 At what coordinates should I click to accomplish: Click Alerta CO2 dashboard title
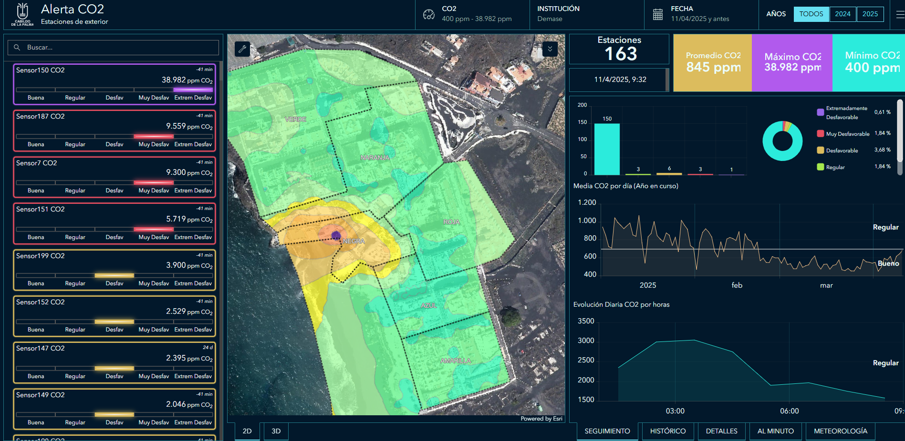[x=73, y=9]
